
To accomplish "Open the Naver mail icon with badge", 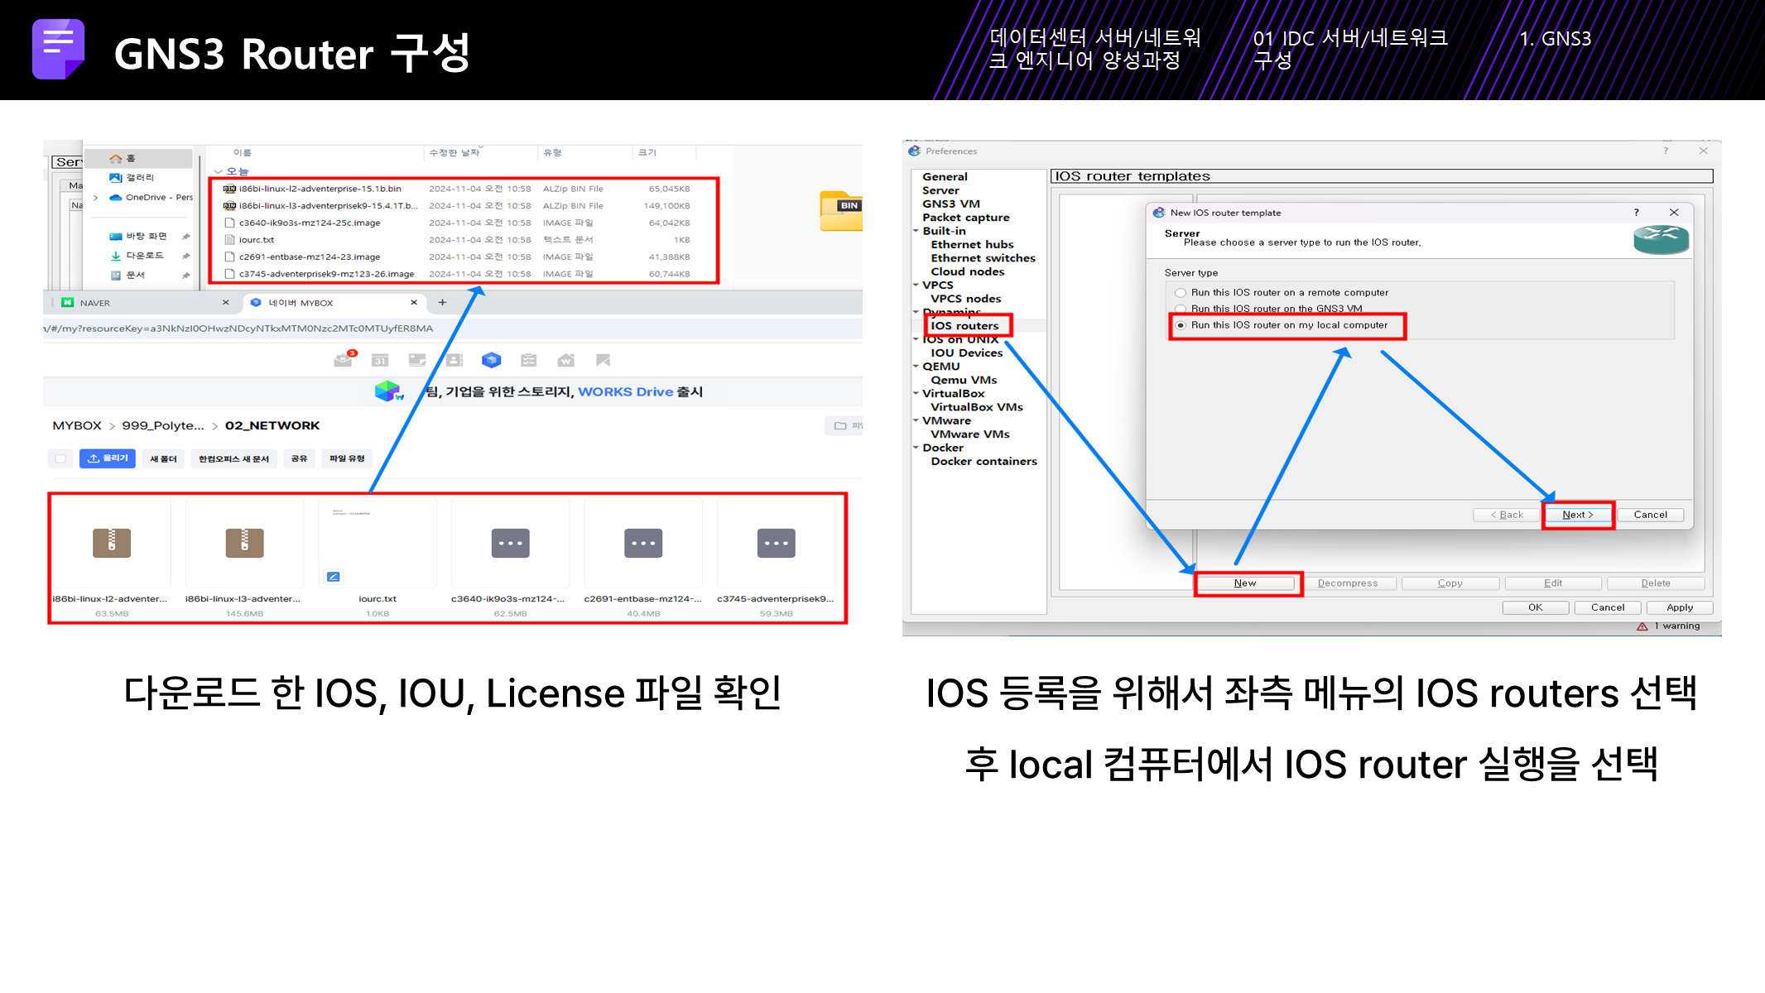I will [x=343, y=360].
